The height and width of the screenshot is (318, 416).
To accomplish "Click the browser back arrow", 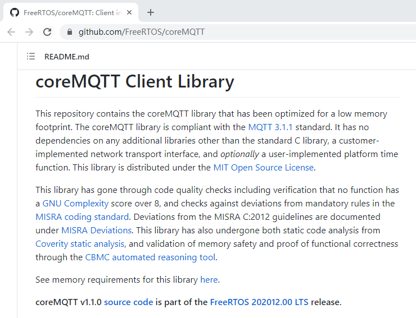I will (x=11, y=32).
